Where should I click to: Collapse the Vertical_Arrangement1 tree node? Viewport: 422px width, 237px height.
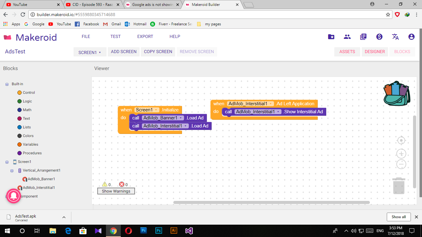[x=12, y=170]
